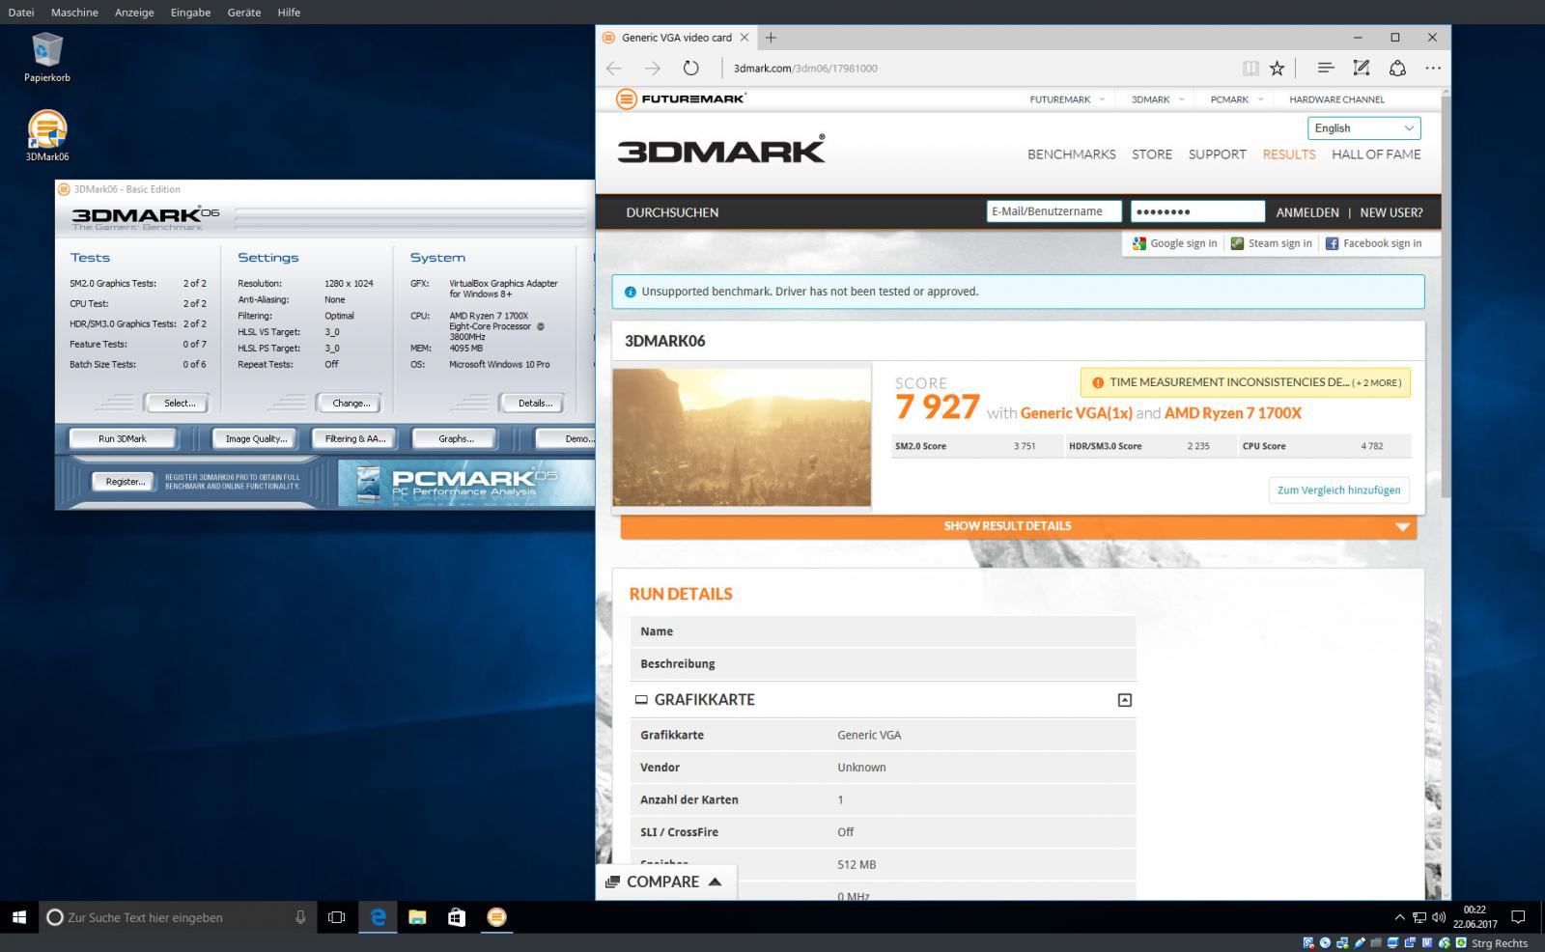
Task: Open the Windows Start menu
Action: tap(19, 917)
